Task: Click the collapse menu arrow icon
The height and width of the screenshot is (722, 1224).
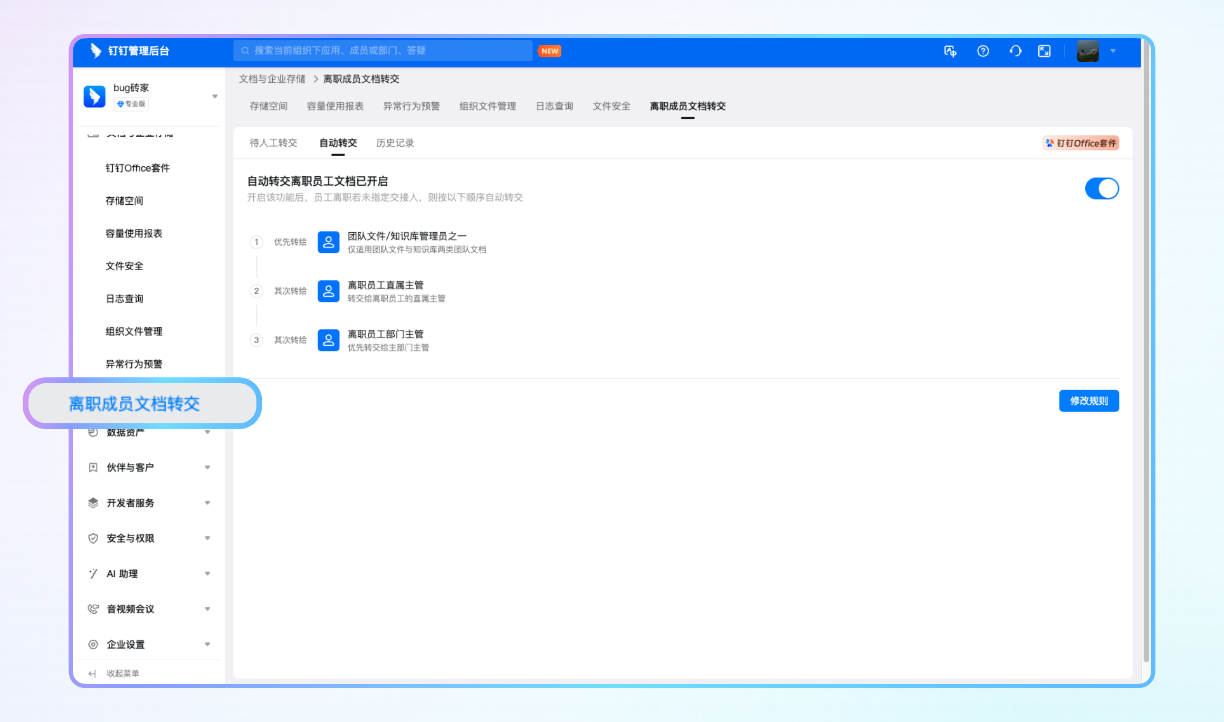Action: (x=92, y=673)
